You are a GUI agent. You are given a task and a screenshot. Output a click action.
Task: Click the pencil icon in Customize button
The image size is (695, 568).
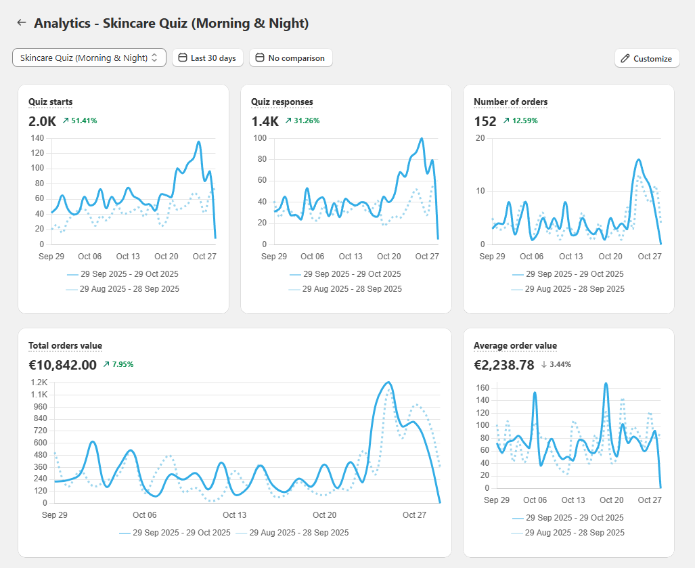click(x=625, y=58)
